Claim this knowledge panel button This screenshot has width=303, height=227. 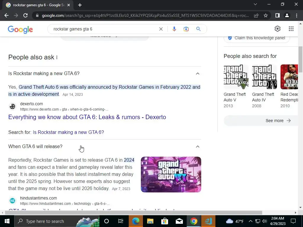[257, 38]
